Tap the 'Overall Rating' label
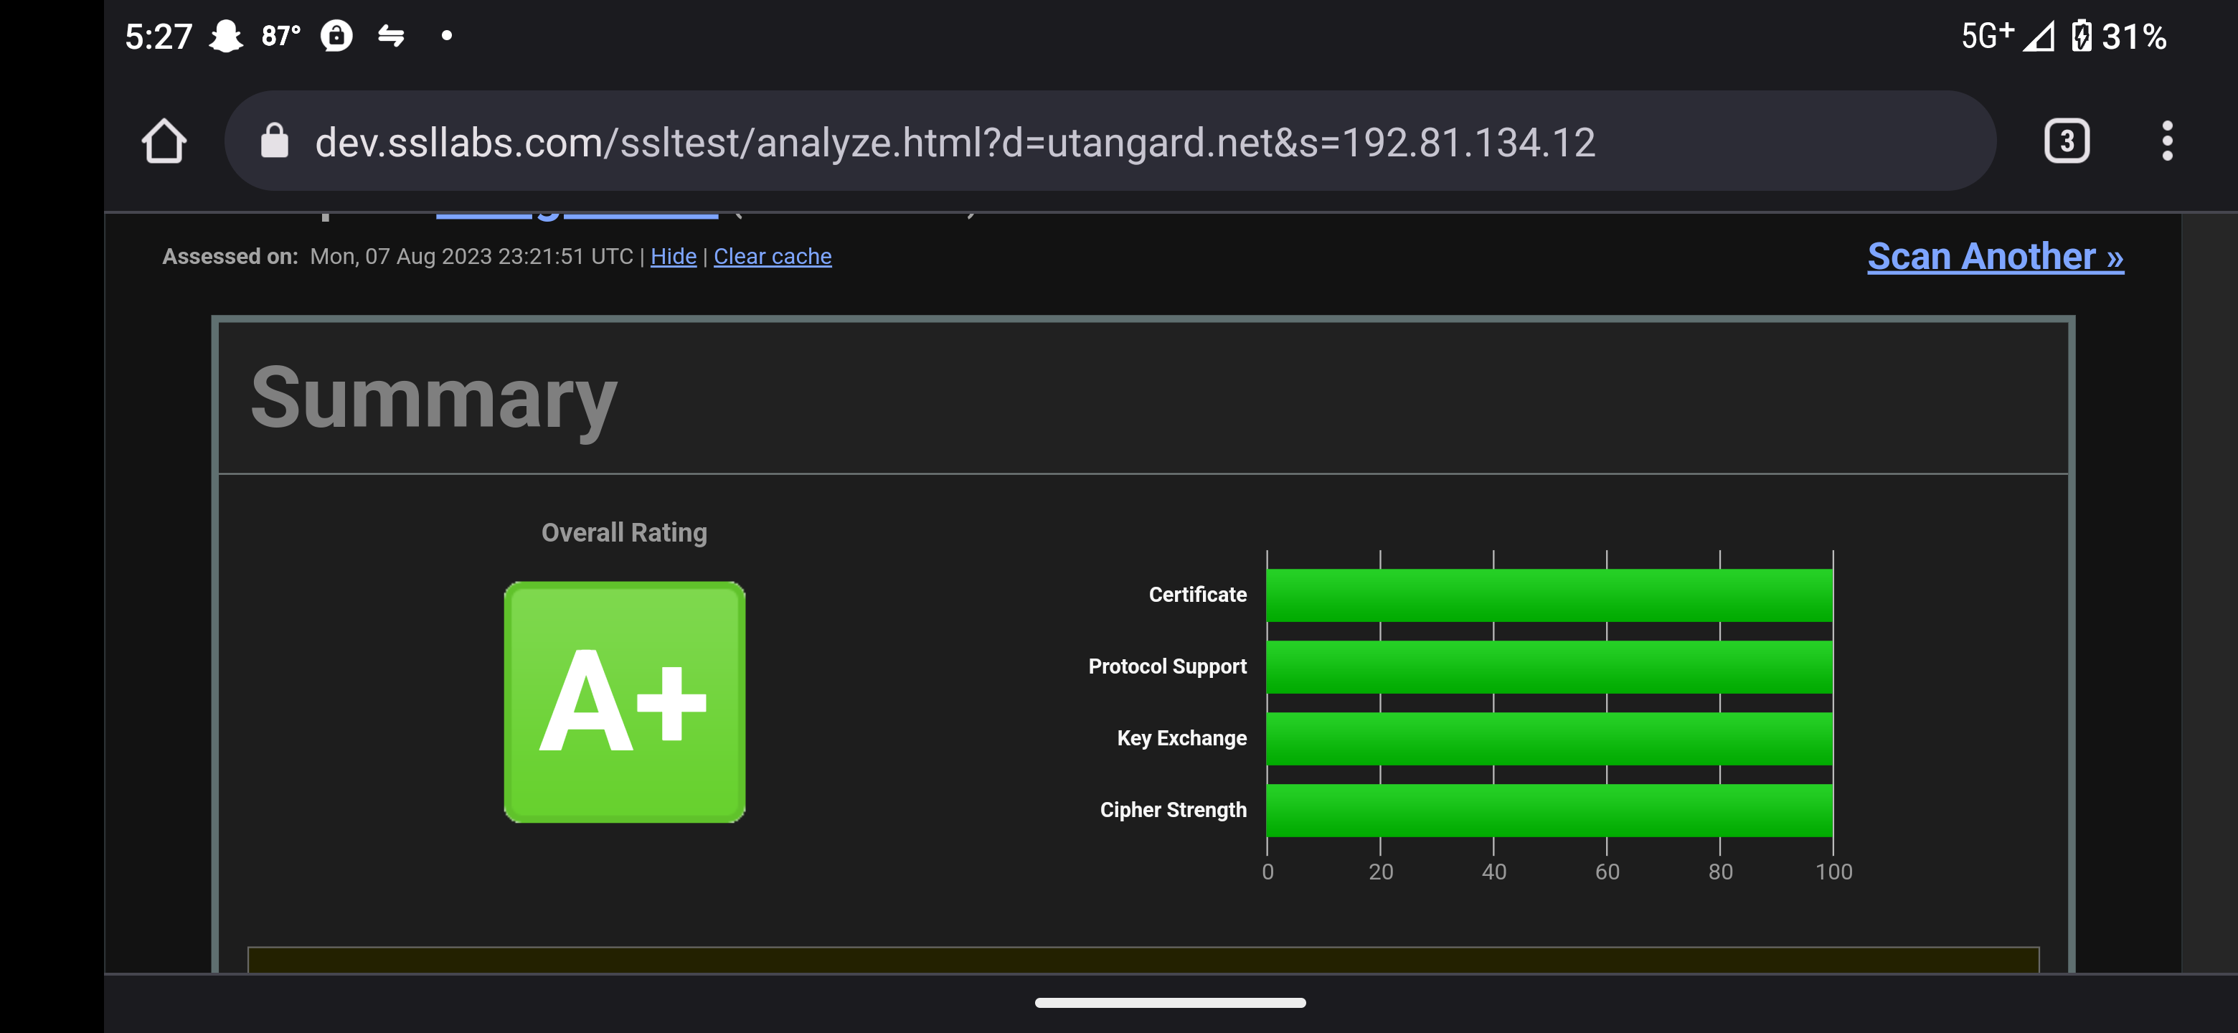Screen dimensions: 2238x1033 point(624,532)
